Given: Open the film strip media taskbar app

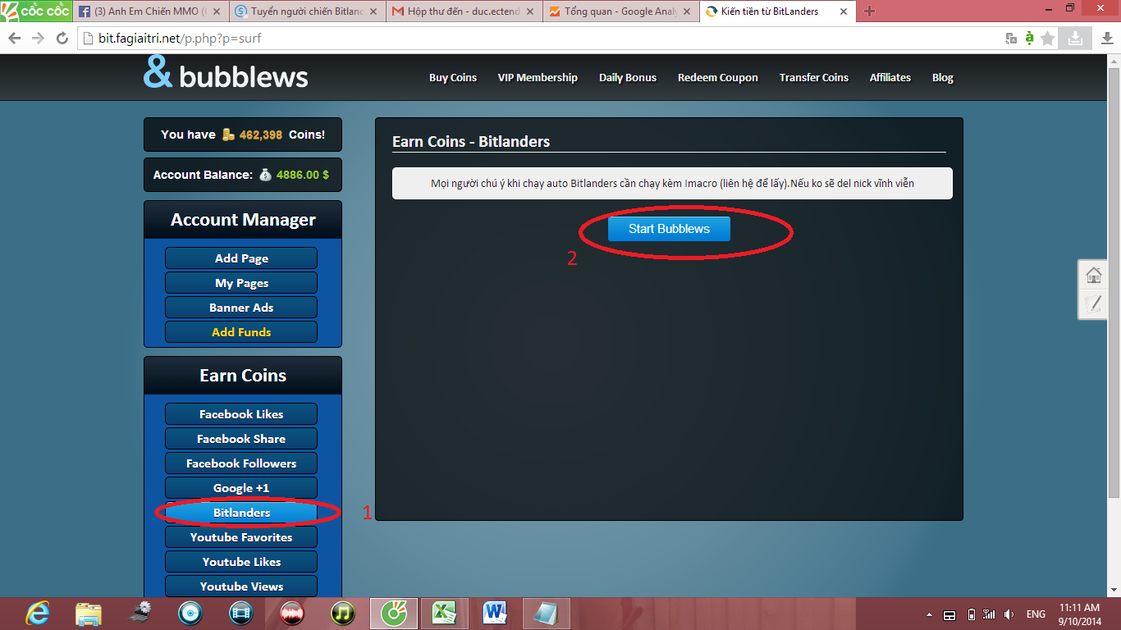Looking at the screenshot, I should pos(240,613).
